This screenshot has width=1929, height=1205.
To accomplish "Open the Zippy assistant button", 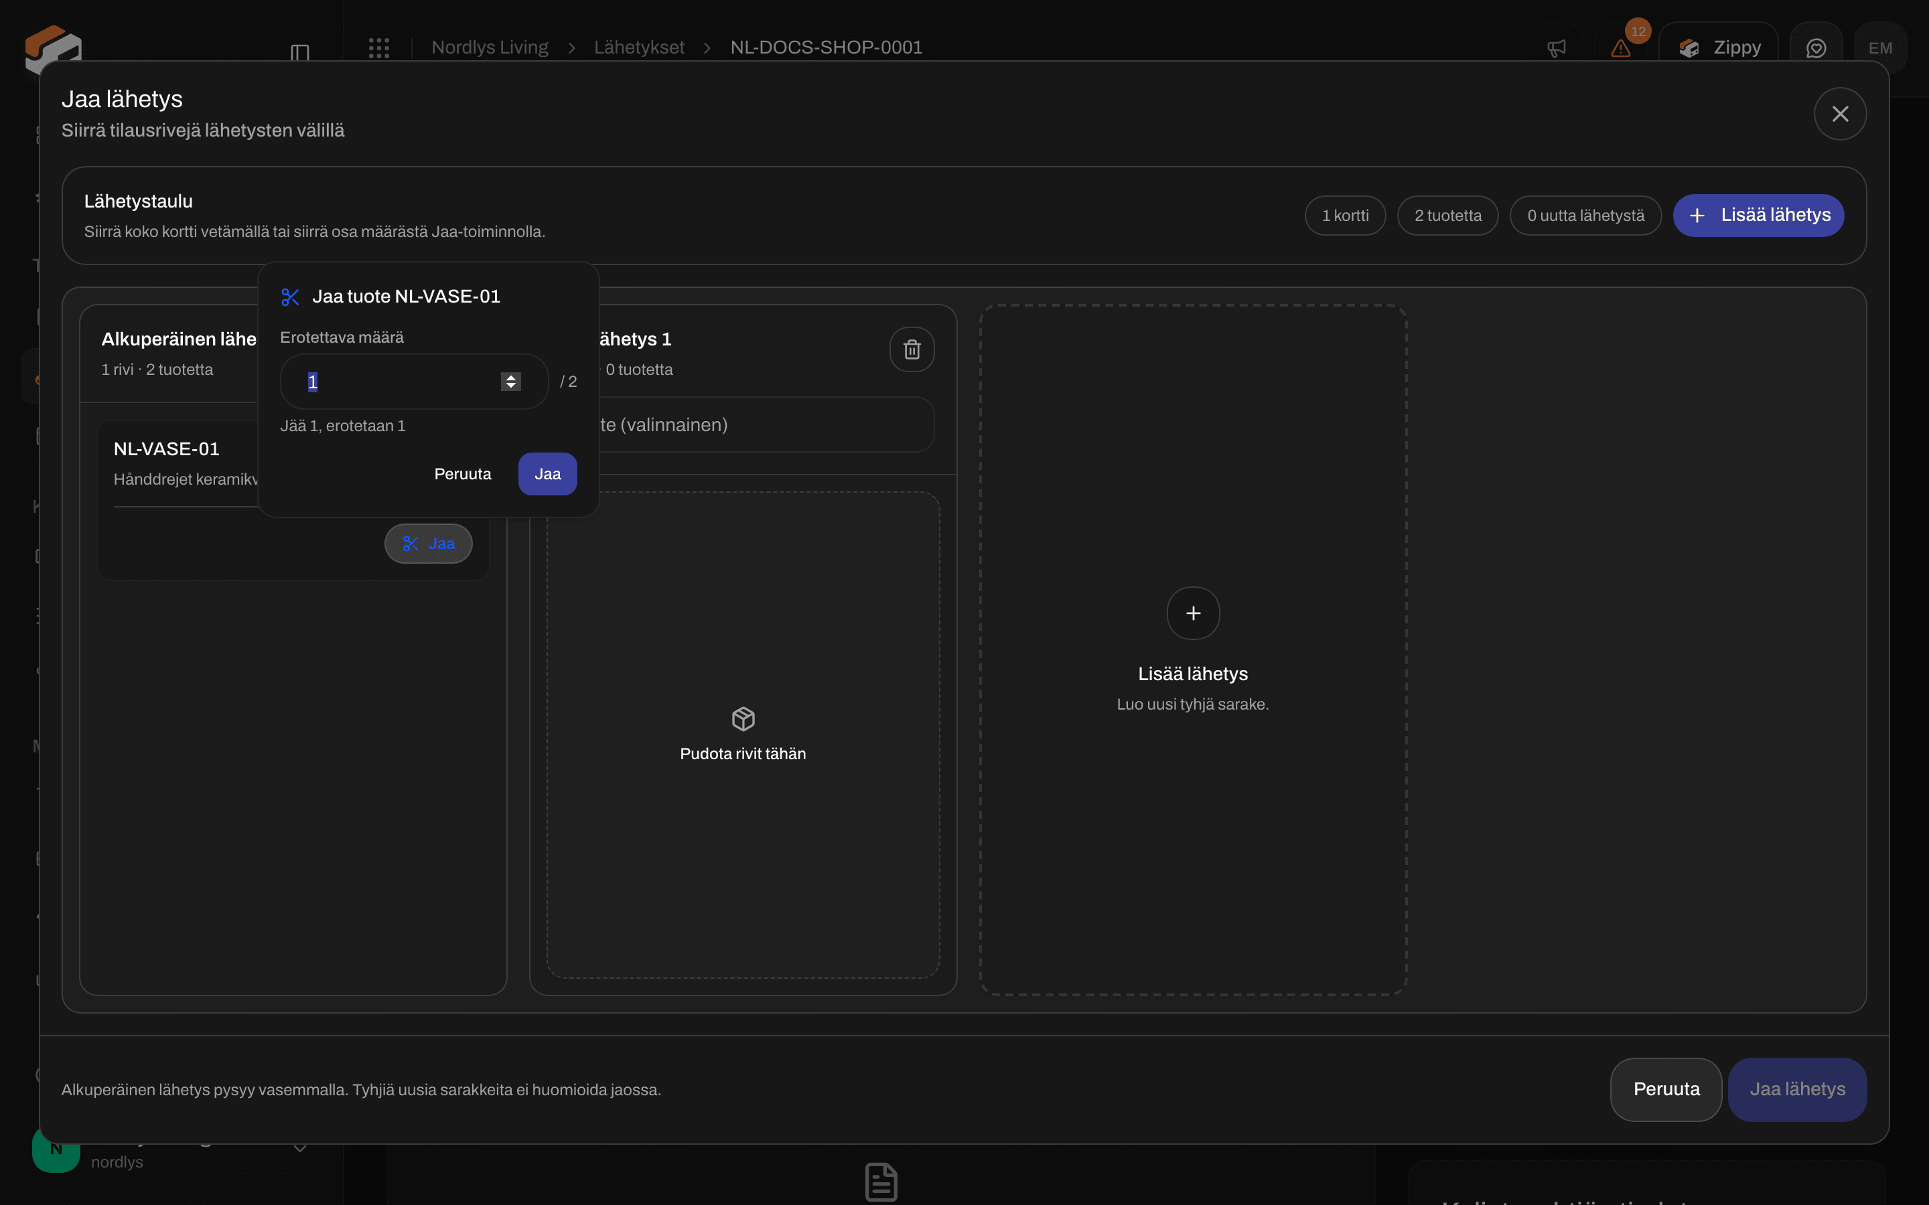I will pyautogui.click(x=1719, y=48).
